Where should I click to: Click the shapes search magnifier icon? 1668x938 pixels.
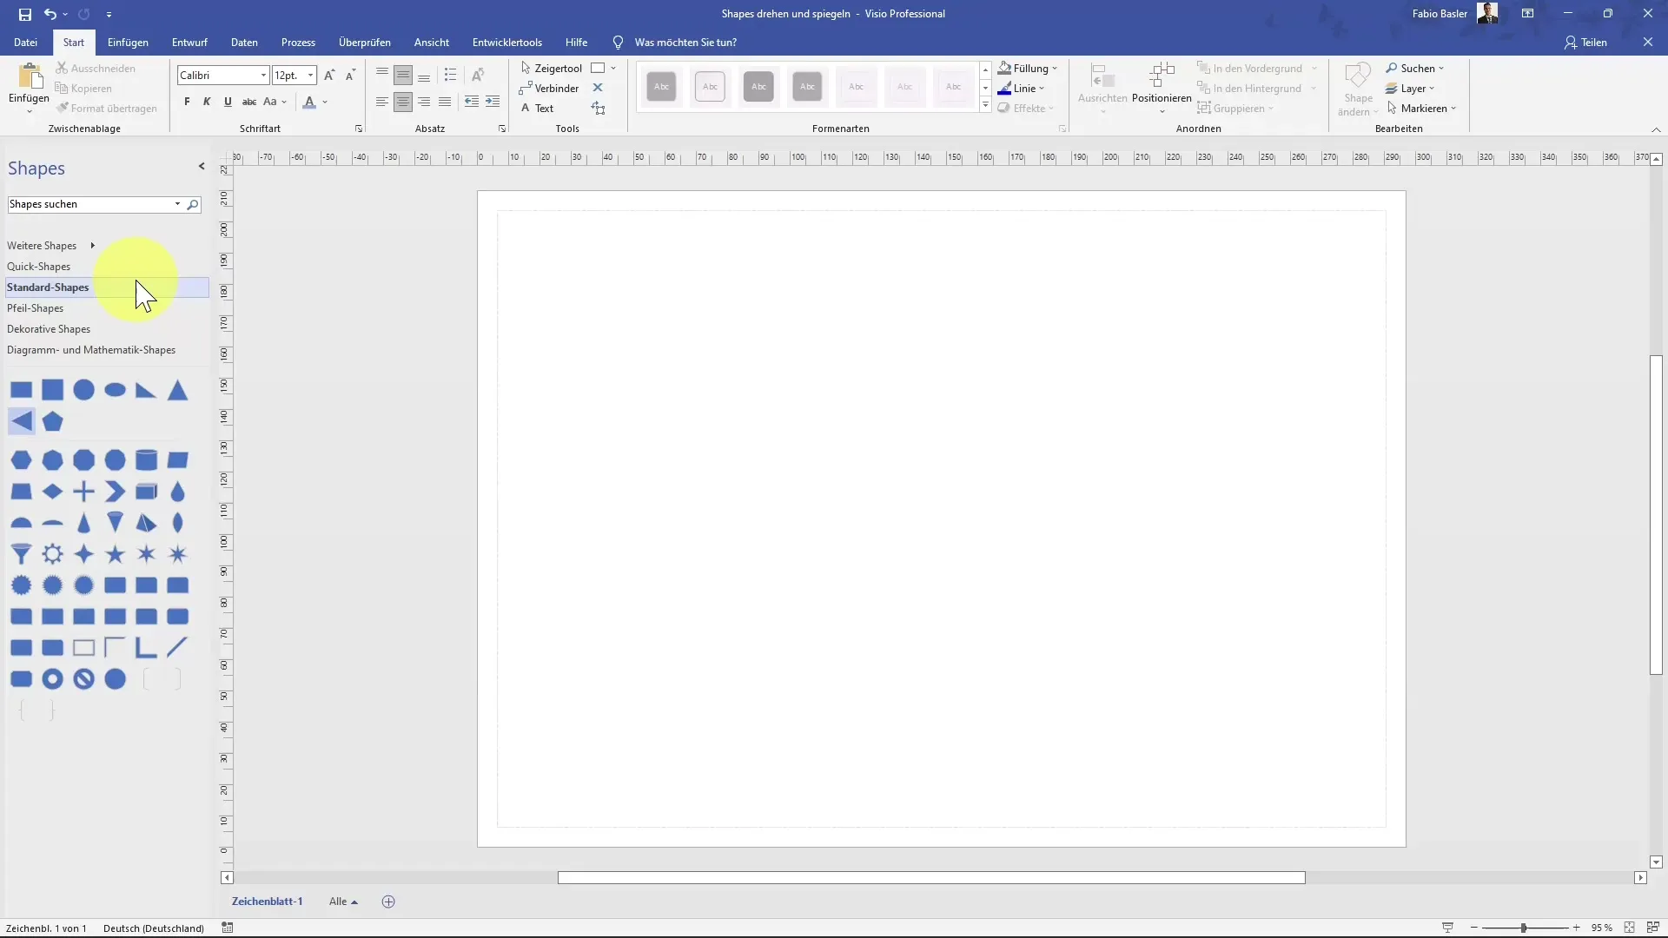coord(193,205)
